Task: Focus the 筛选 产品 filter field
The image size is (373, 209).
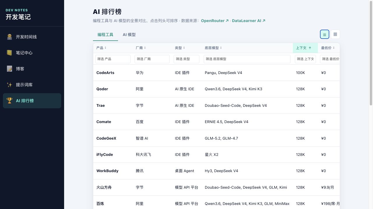Action: coord(113,59)
